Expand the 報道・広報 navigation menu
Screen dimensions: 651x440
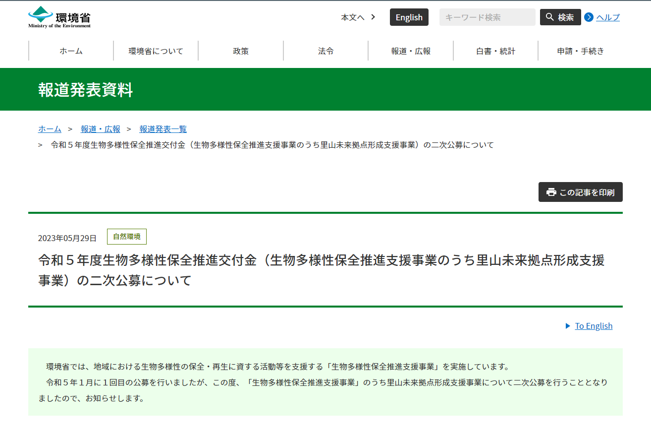[x=411, y=51]
